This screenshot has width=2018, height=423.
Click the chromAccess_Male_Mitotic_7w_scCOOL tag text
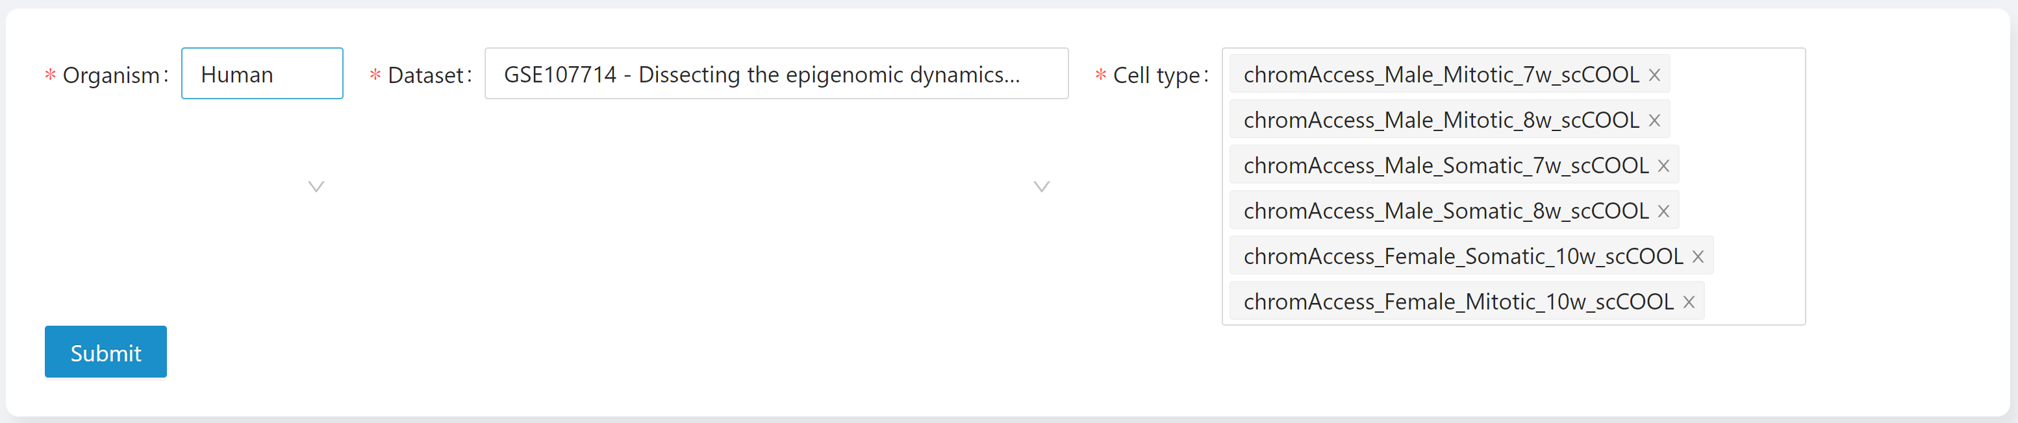pyautogui.click(x=1441, y=75)
